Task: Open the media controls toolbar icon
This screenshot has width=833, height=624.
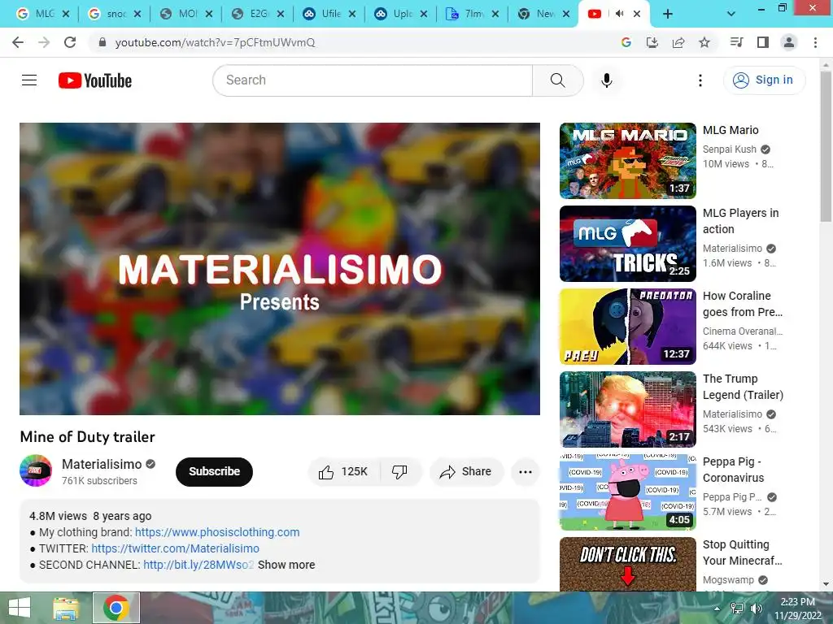Action: [x=736, y=42]
